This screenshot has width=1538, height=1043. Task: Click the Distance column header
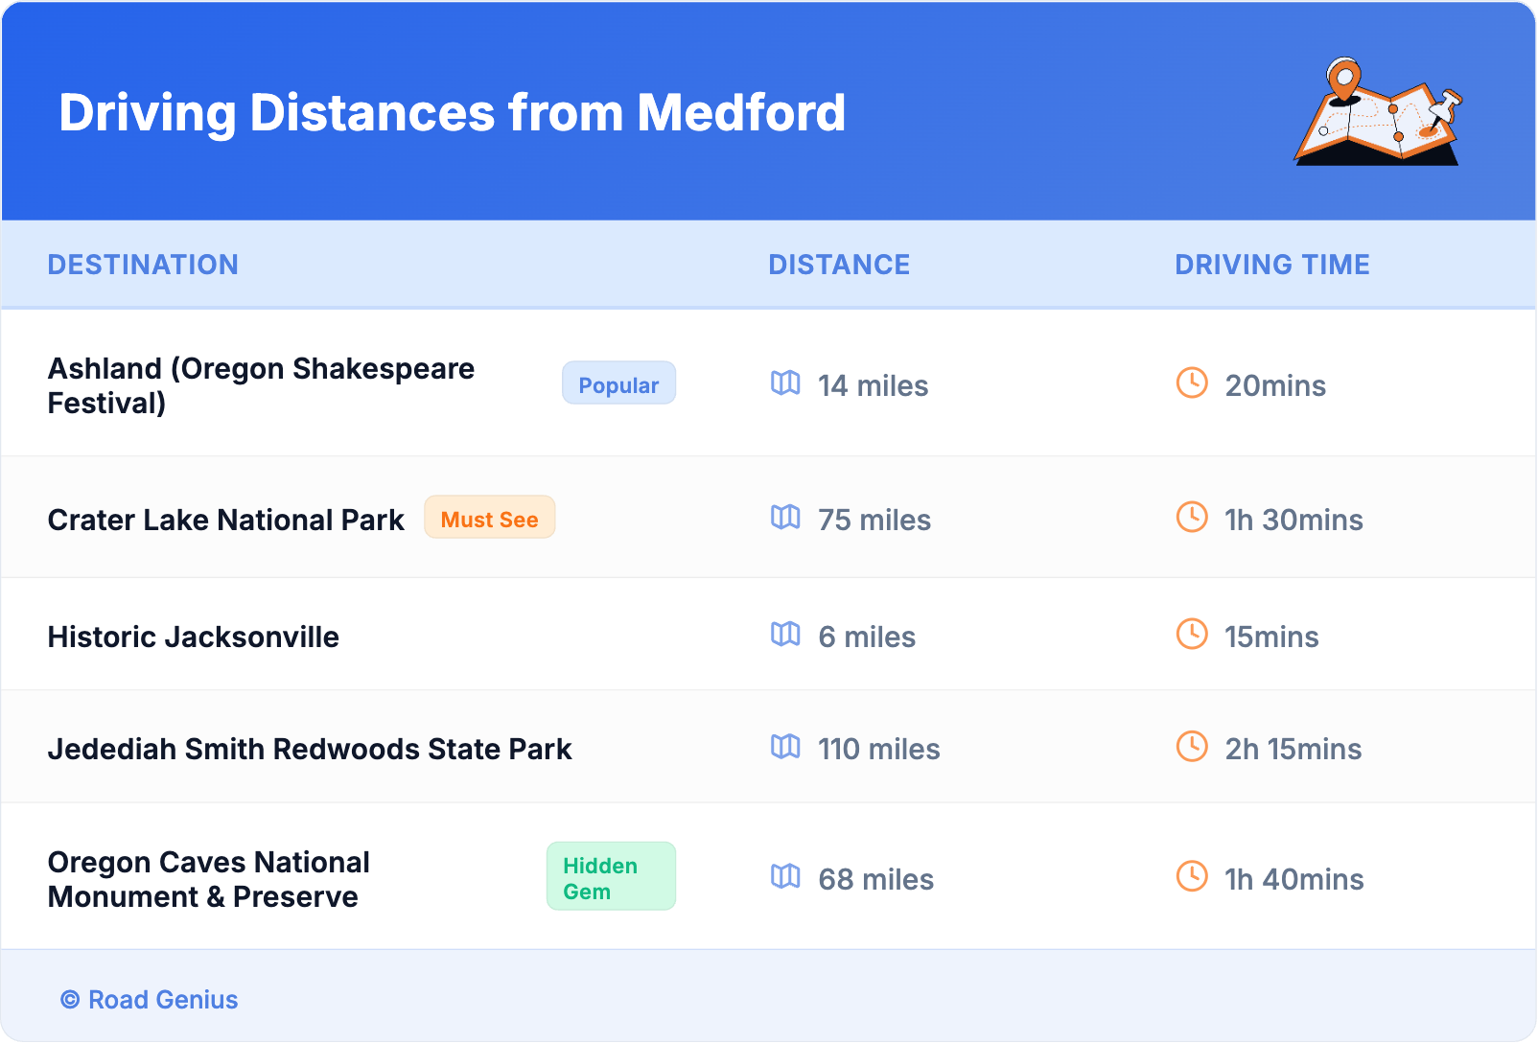click(x=839, y=265)
